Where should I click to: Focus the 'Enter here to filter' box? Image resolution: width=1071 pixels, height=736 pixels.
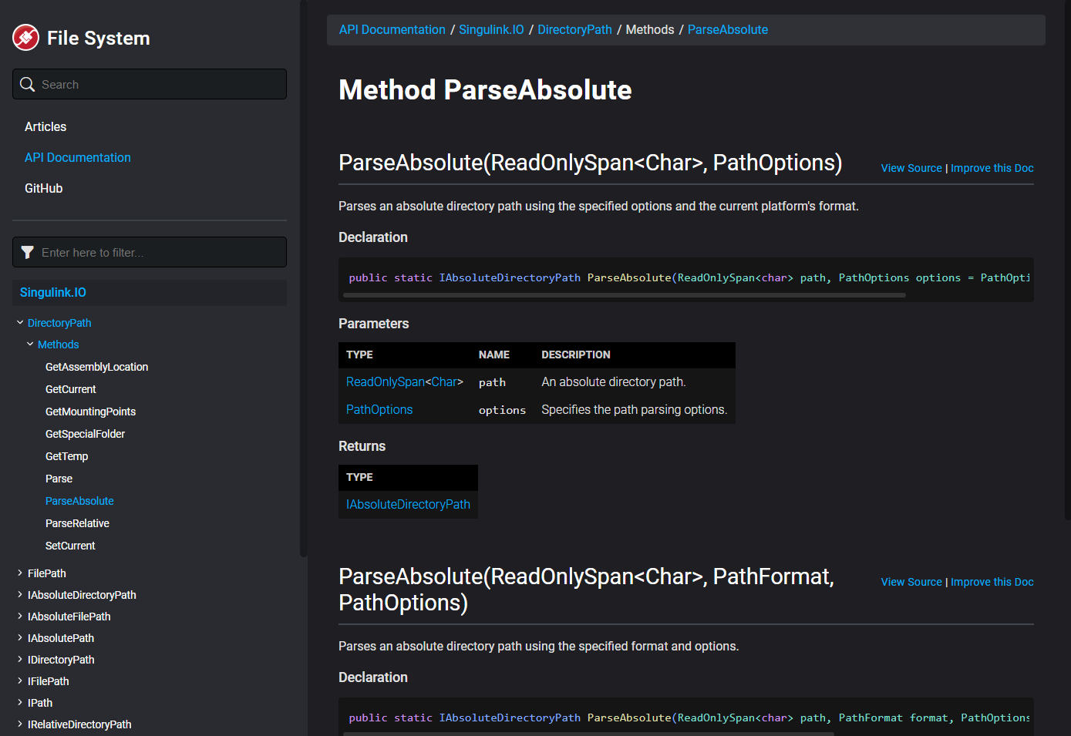tap(150, 252)
